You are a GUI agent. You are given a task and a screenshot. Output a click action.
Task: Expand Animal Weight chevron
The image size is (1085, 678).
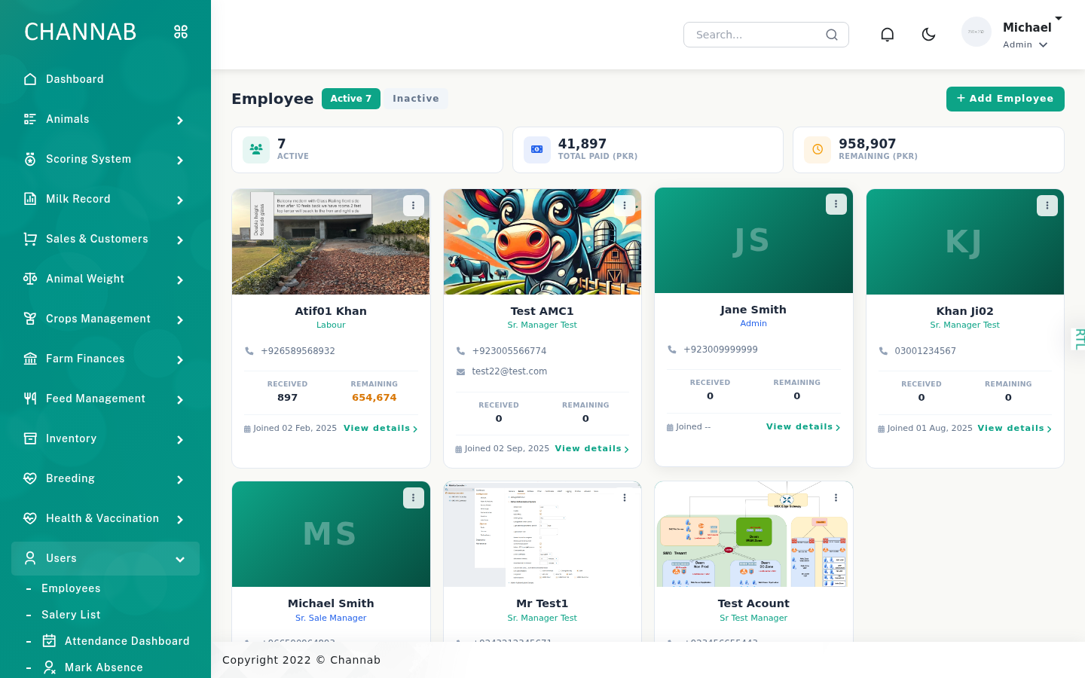coord(180,280)
